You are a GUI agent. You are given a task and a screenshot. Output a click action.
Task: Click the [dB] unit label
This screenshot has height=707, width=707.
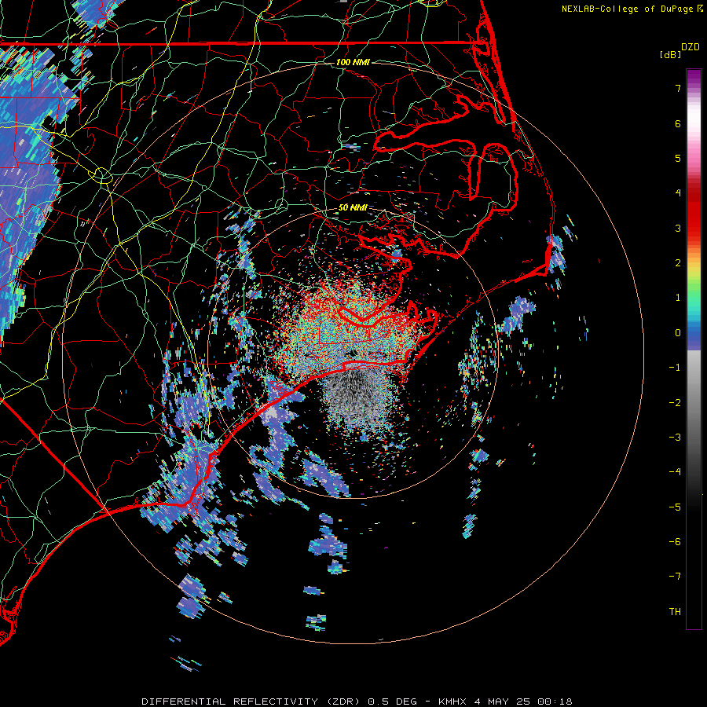click(x=670, y=54)
